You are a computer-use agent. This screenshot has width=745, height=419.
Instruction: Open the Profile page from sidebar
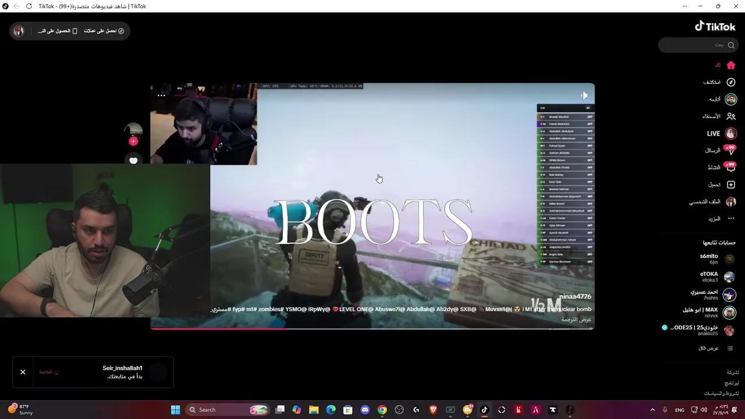point(731,202)
